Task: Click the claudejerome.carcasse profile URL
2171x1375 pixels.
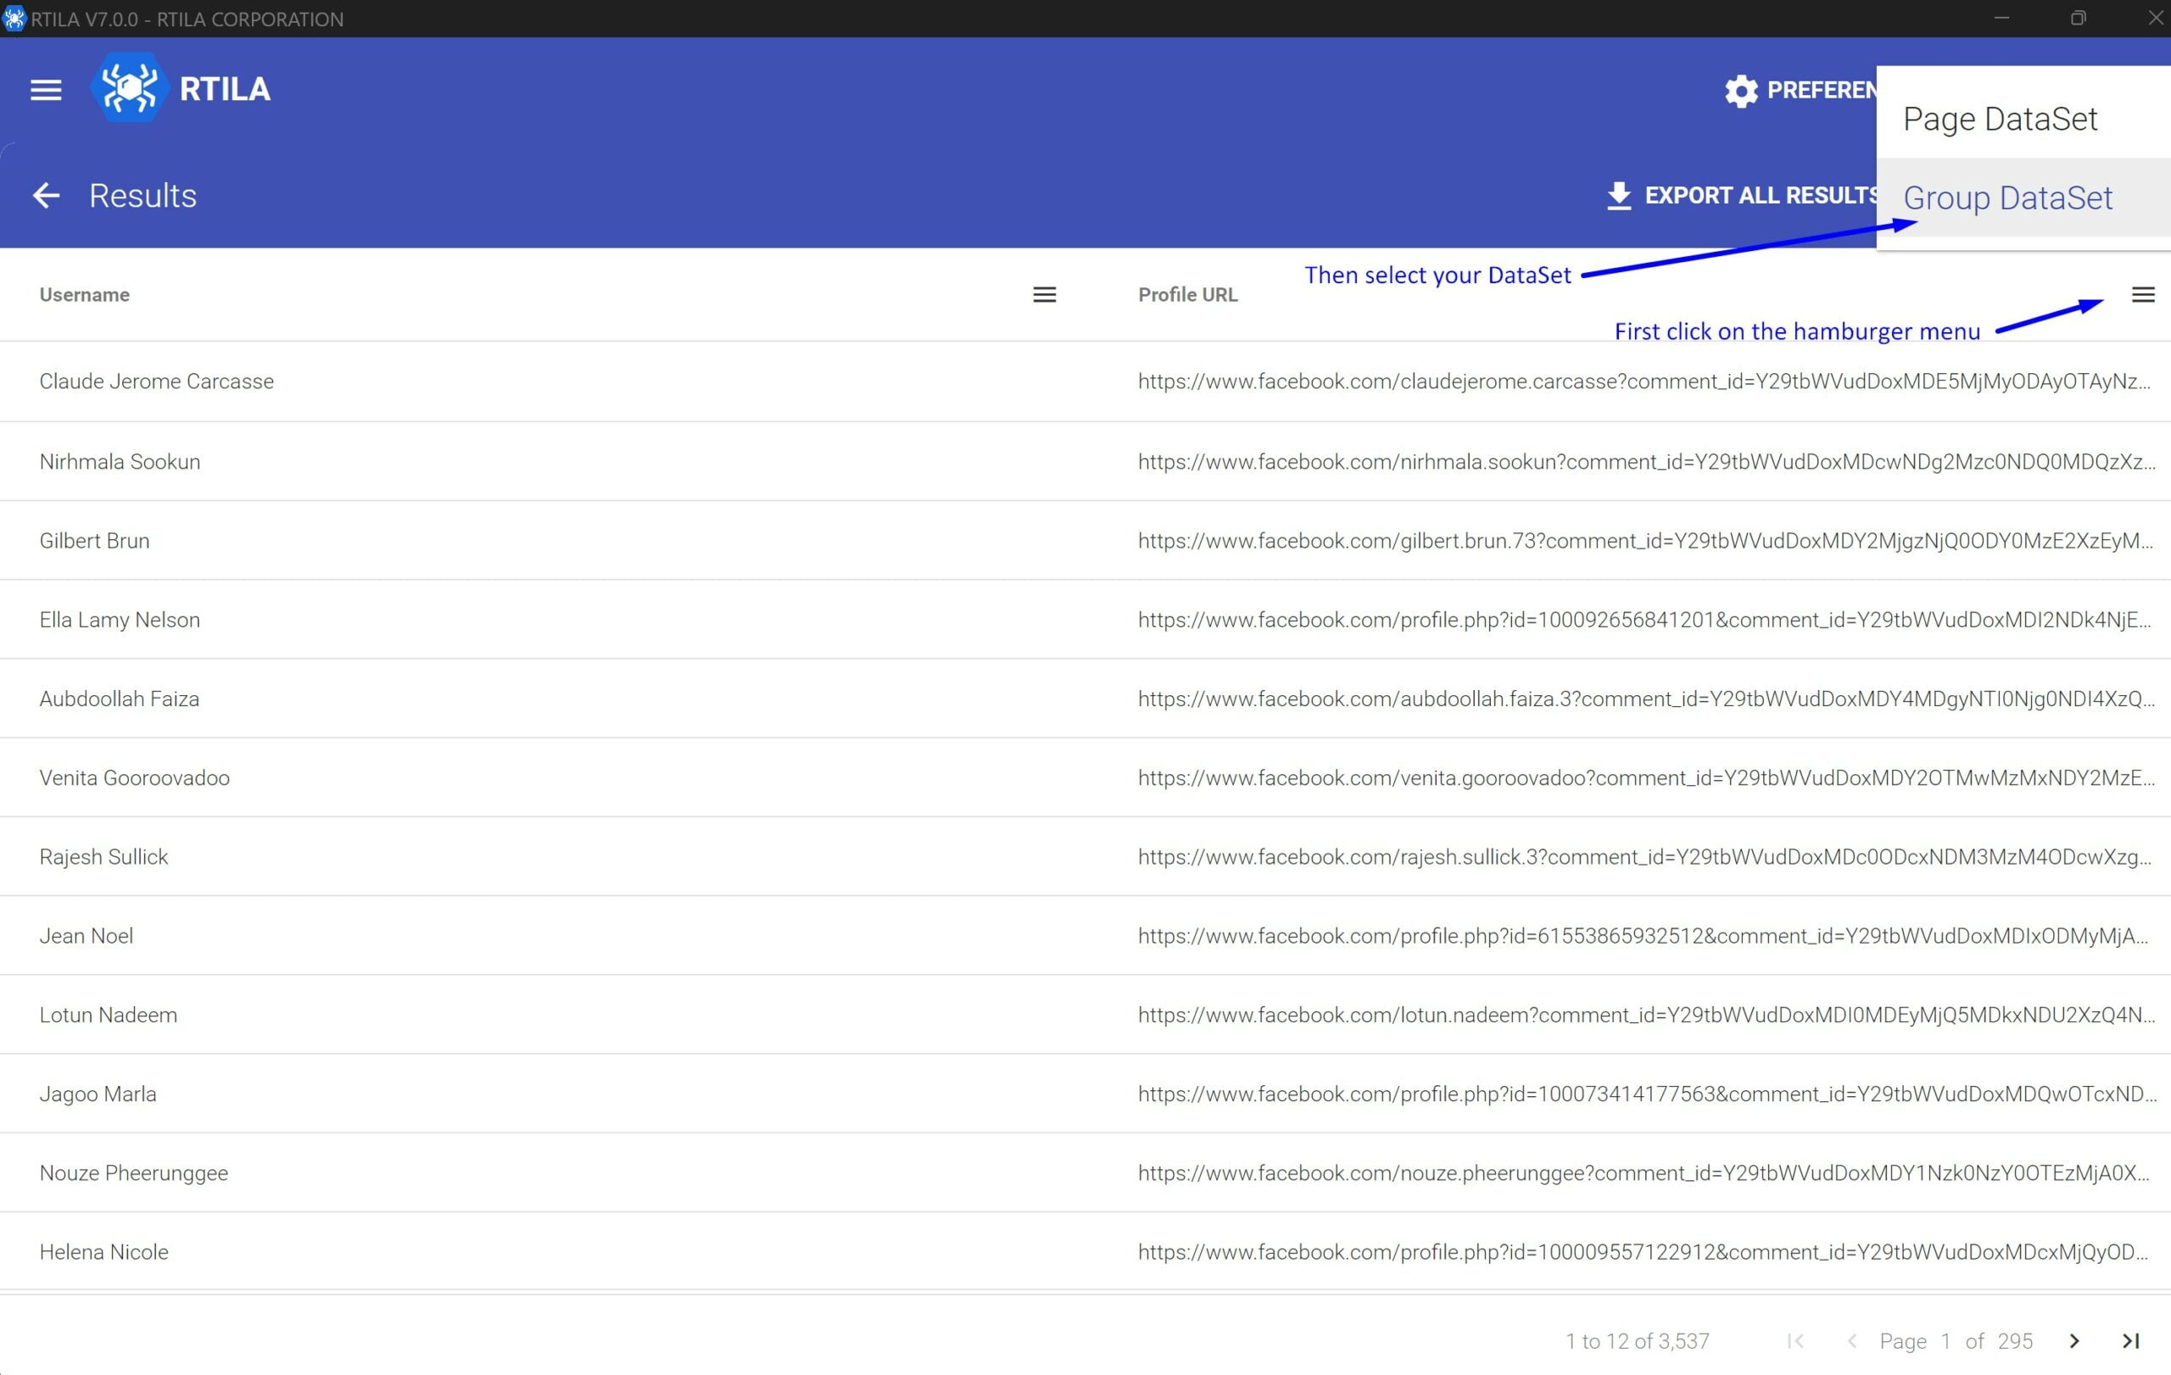Action: click(x=1644, y=381)
